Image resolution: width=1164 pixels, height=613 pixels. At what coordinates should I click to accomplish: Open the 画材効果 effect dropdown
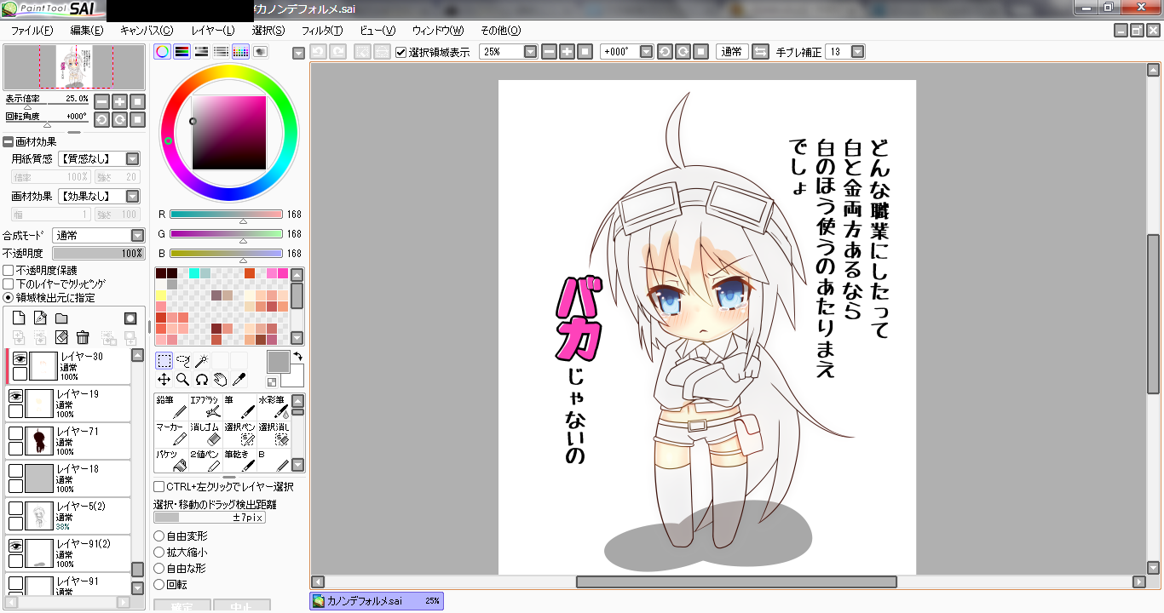[x=133, y=197]
